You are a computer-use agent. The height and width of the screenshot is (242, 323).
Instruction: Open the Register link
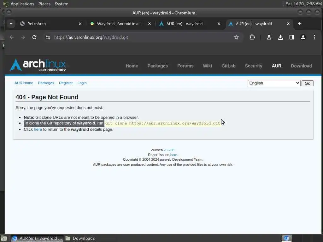[66, 83]
